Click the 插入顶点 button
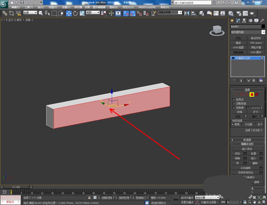The image size is (267, 205). pos(247,149)
